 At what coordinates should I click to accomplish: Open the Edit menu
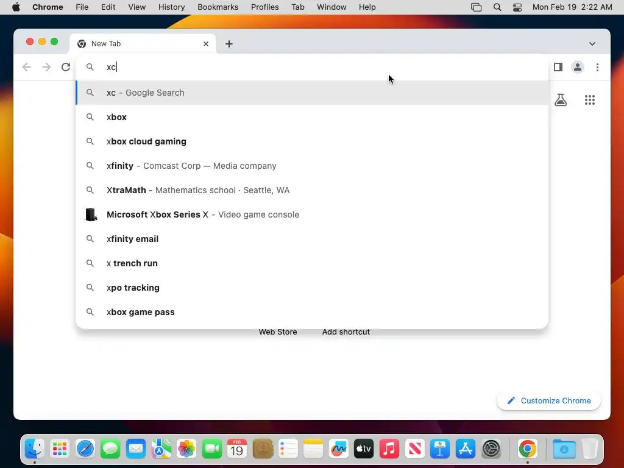tap(108, 7)
